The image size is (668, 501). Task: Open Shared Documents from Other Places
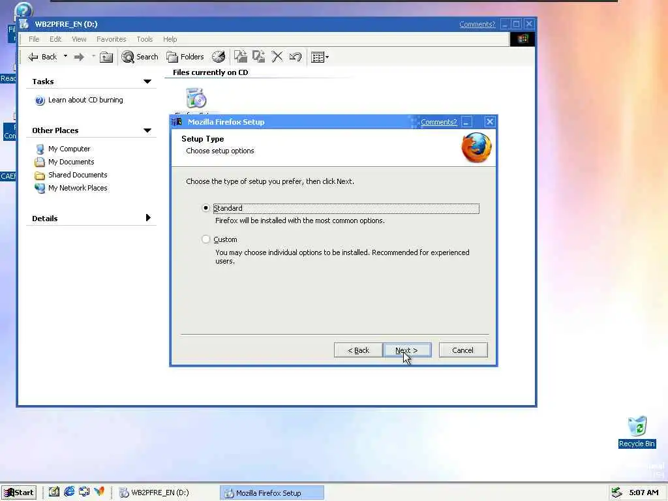[x=78, y=175]
